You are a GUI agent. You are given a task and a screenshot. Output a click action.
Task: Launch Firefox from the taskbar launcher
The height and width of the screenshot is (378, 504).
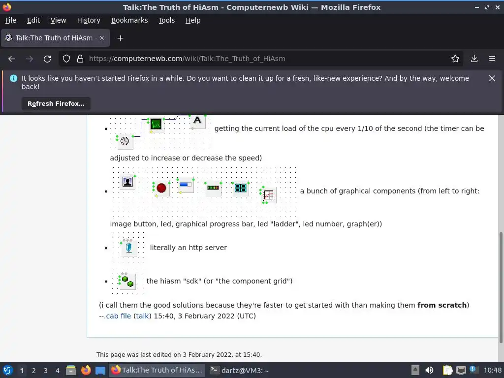click(86, 370)
